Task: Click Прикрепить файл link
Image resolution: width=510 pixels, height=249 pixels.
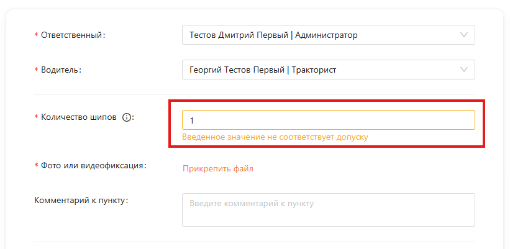Action: 217,168
